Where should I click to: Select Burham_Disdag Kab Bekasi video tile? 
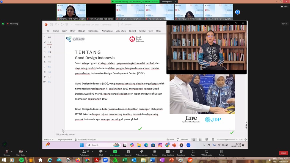coord(101,12)
